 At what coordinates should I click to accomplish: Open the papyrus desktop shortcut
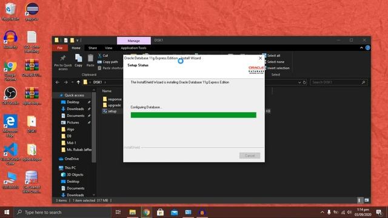click(x=32, y=11)
